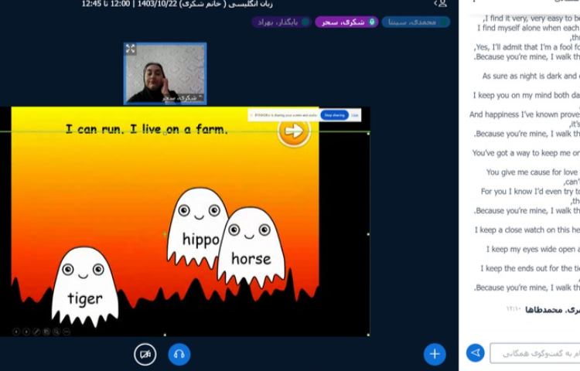Click the zoom magnifier icon in slide controls
Image resolution: width=580 pixels, height=371 pixels.
point(56,331)
